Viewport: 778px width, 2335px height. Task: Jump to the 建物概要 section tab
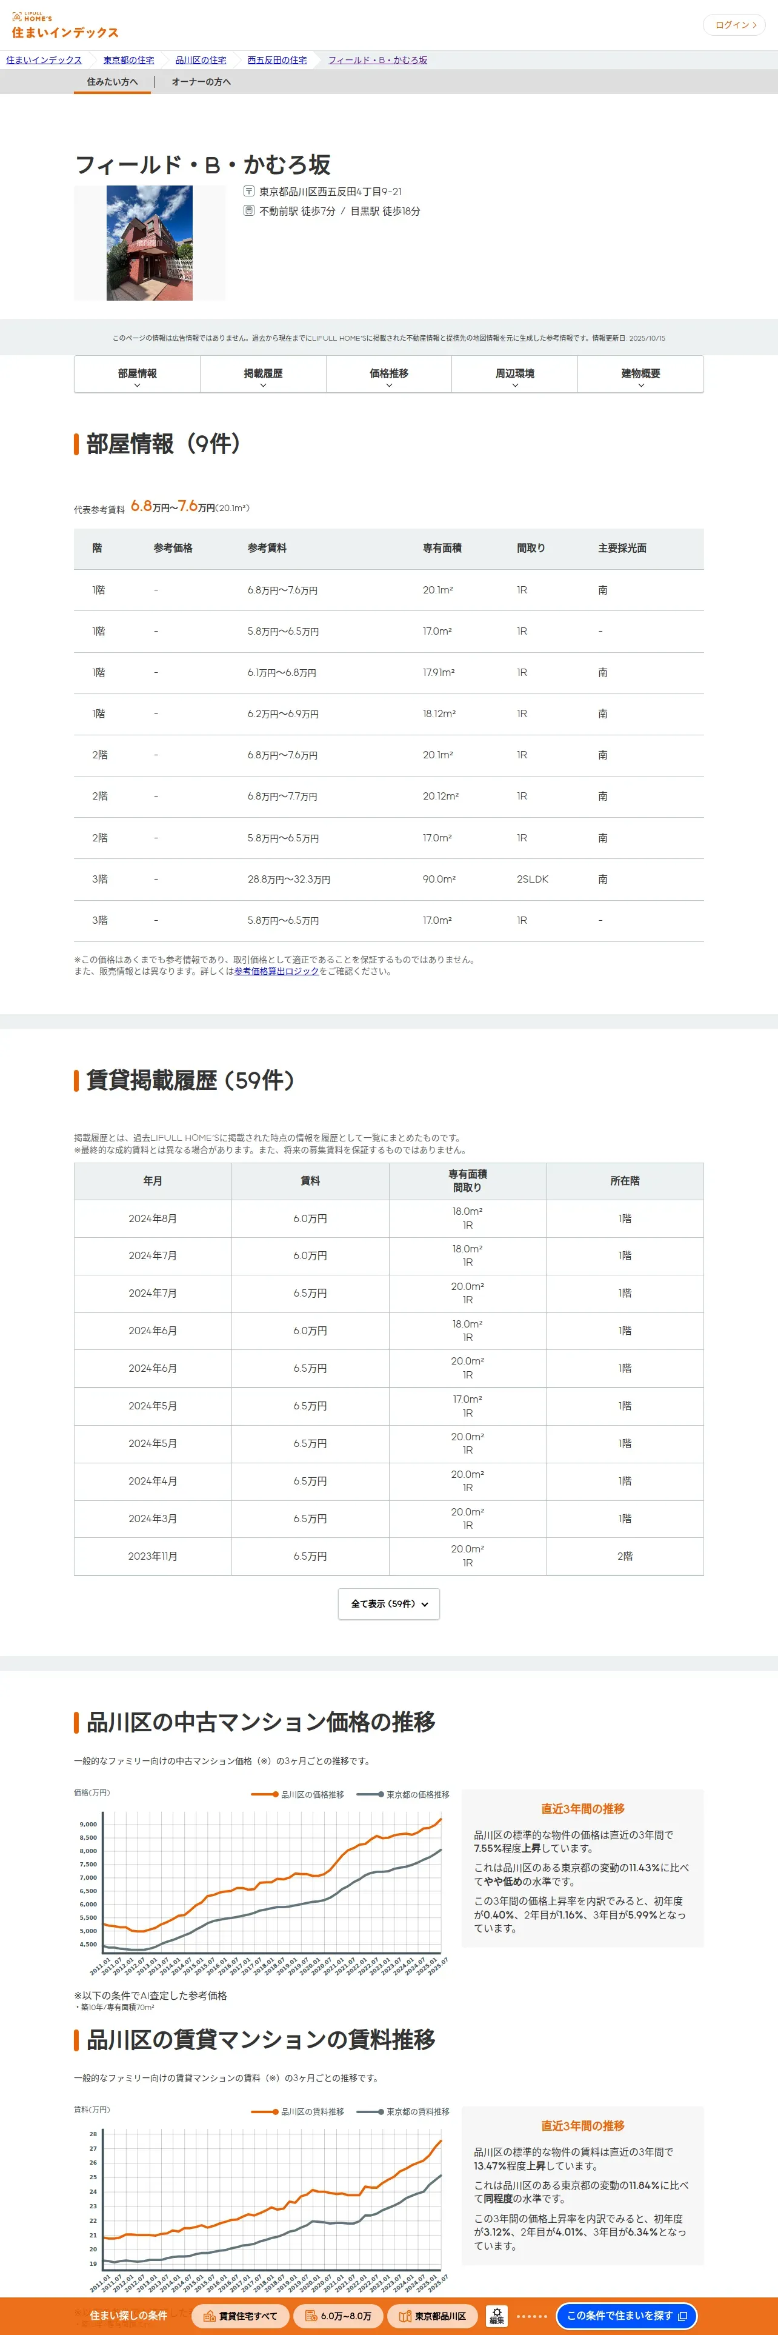[x=640, y=375]
